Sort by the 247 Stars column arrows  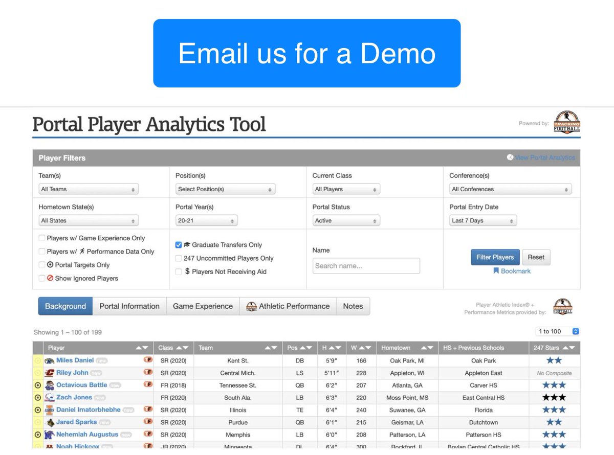point(568,348)
